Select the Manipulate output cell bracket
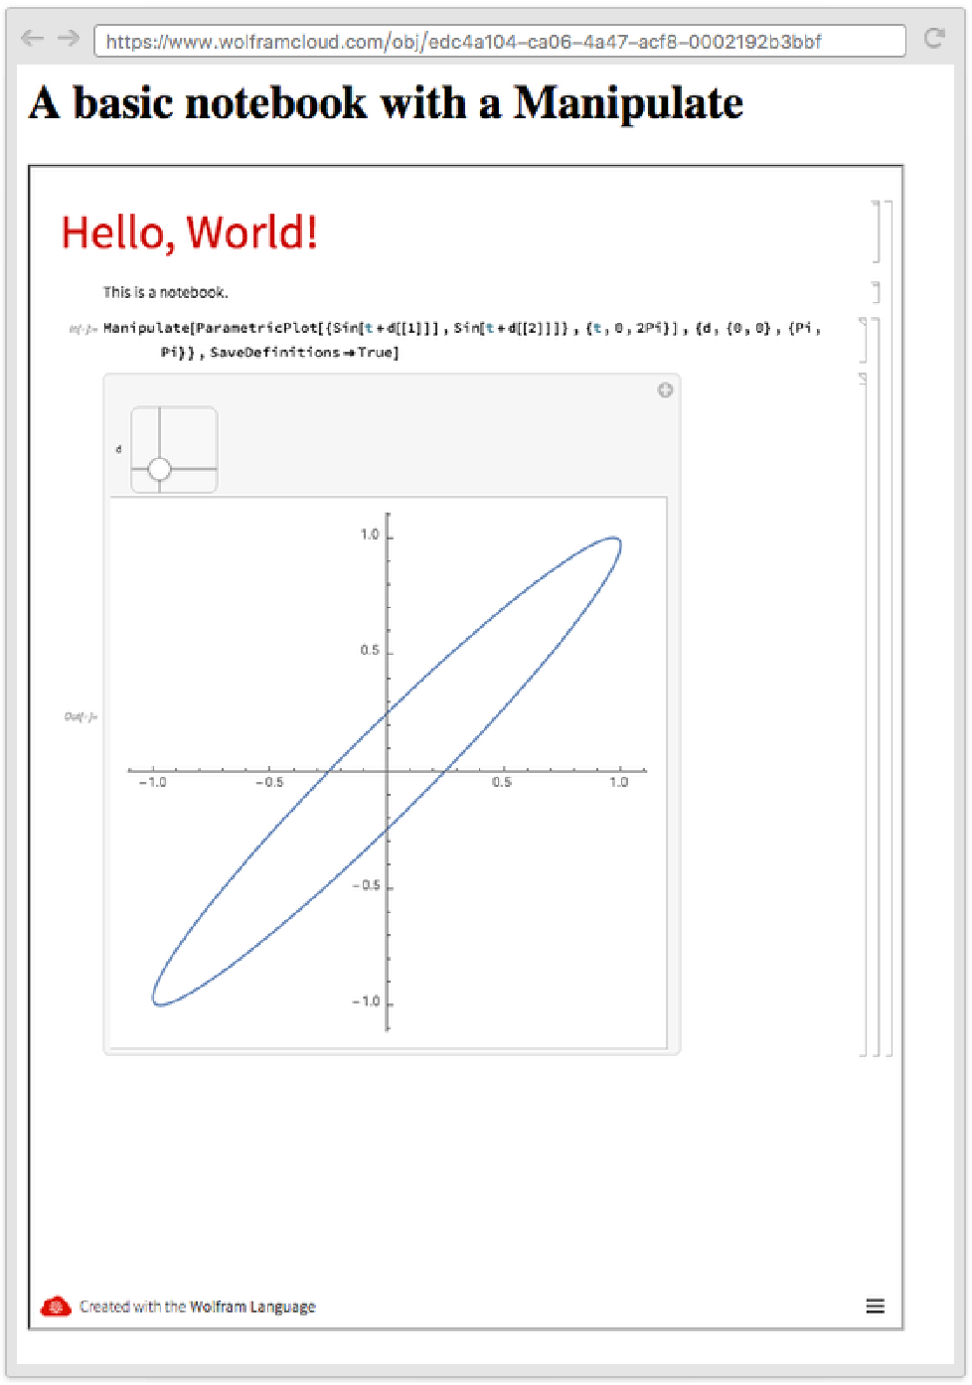 point(864,713)
